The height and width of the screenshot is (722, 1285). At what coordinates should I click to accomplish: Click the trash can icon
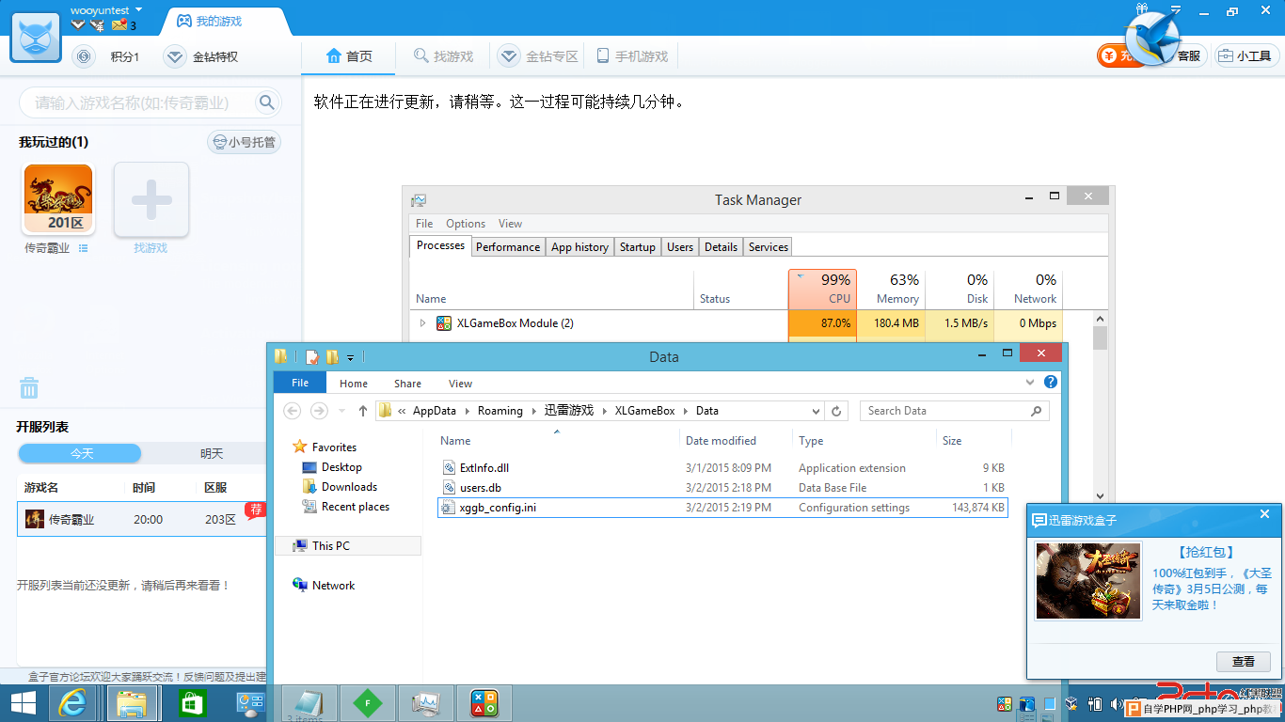29,387
